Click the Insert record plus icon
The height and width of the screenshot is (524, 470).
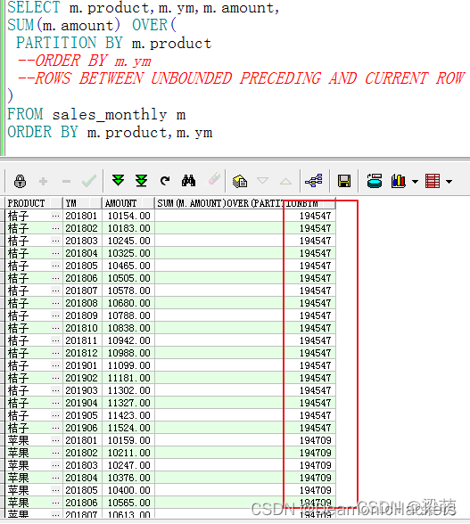[x=43, y=181]
